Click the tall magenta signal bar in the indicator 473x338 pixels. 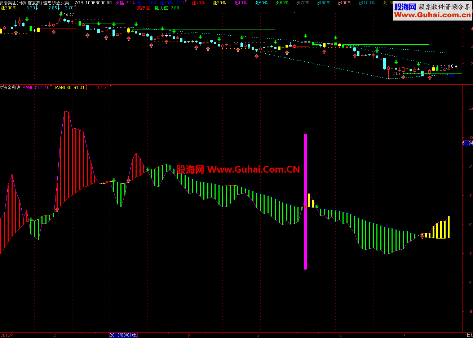click(x=305, y=201)
